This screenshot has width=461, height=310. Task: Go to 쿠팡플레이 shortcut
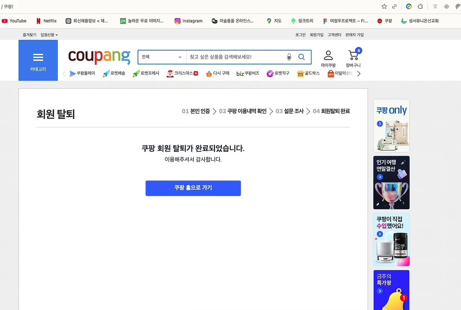pyautogui.click(x=82, y=73)
